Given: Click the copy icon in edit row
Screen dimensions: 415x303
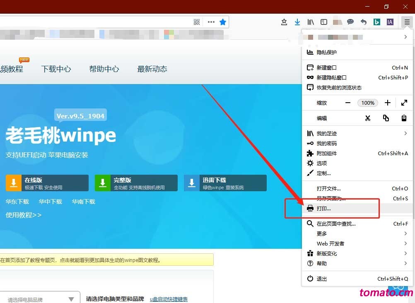Looking at the screenshot, I should [x=386, y=118].
